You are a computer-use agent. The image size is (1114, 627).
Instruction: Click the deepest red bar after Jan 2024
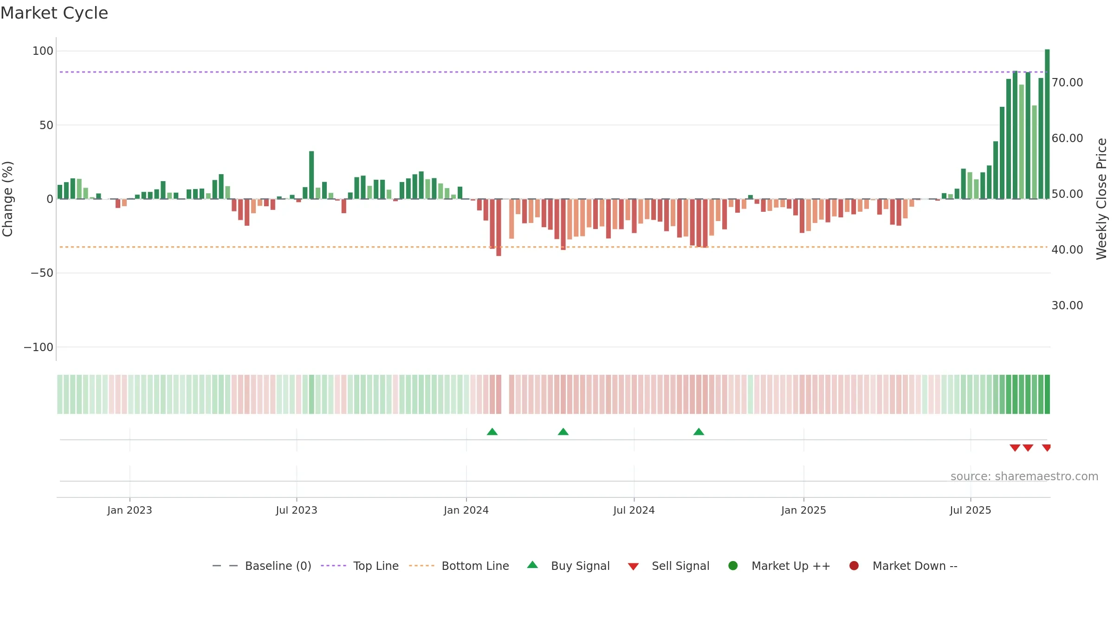tap(499, 228)
